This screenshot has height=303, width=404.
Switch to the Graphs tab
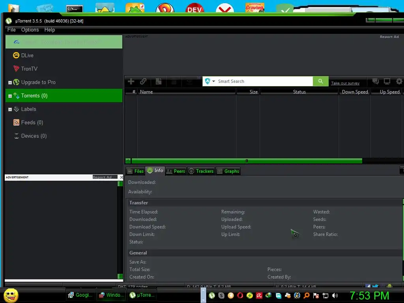click(228, 171)
